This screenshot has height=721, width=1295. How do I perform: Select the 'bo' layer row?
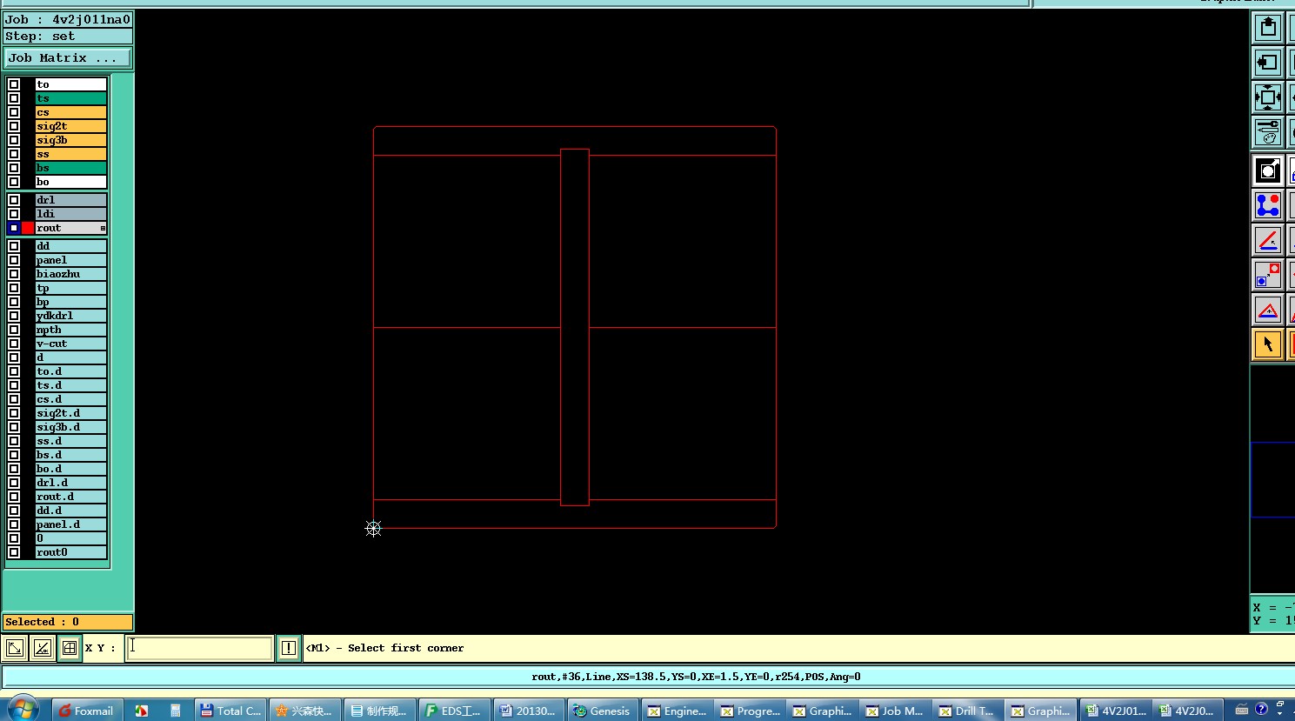(70, 182)
